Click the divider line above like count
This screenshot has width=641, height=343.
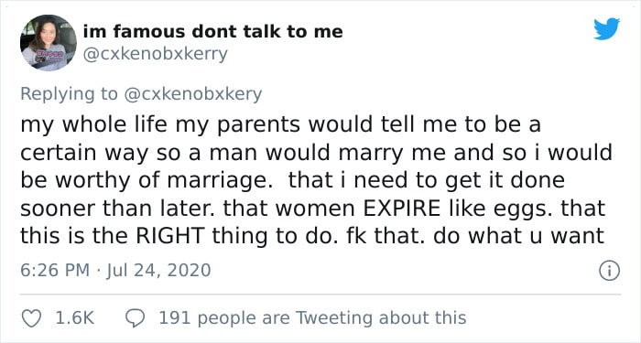click(x=320, y=294)
